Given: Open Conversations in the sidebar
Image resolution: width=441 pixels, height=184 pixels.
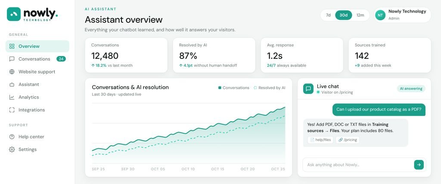Looking at the screenshot, I should 37,59.
